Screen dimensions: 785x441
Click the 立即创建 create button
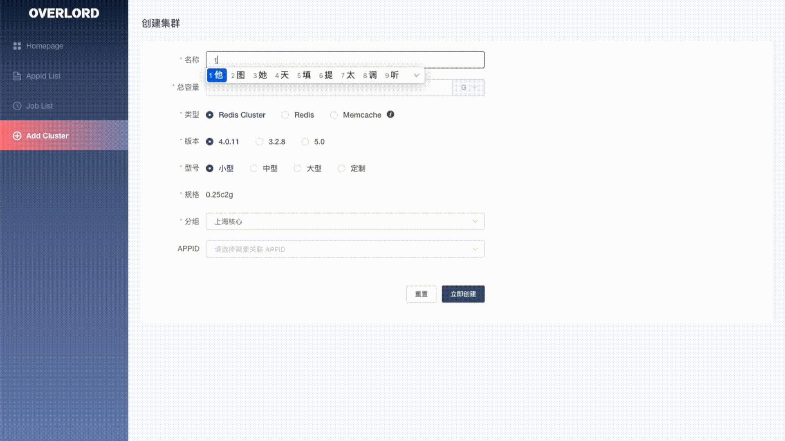click(x=463, y=294)
